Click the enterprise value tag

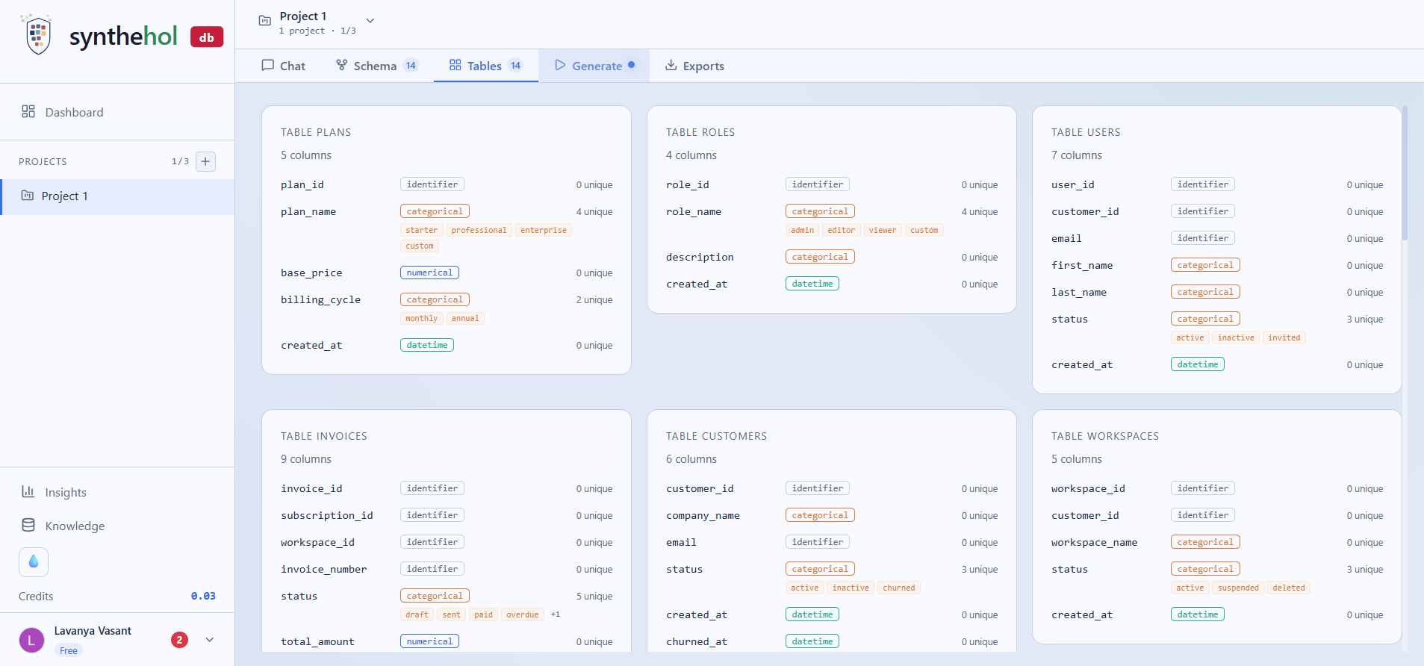tap(544, 230)
